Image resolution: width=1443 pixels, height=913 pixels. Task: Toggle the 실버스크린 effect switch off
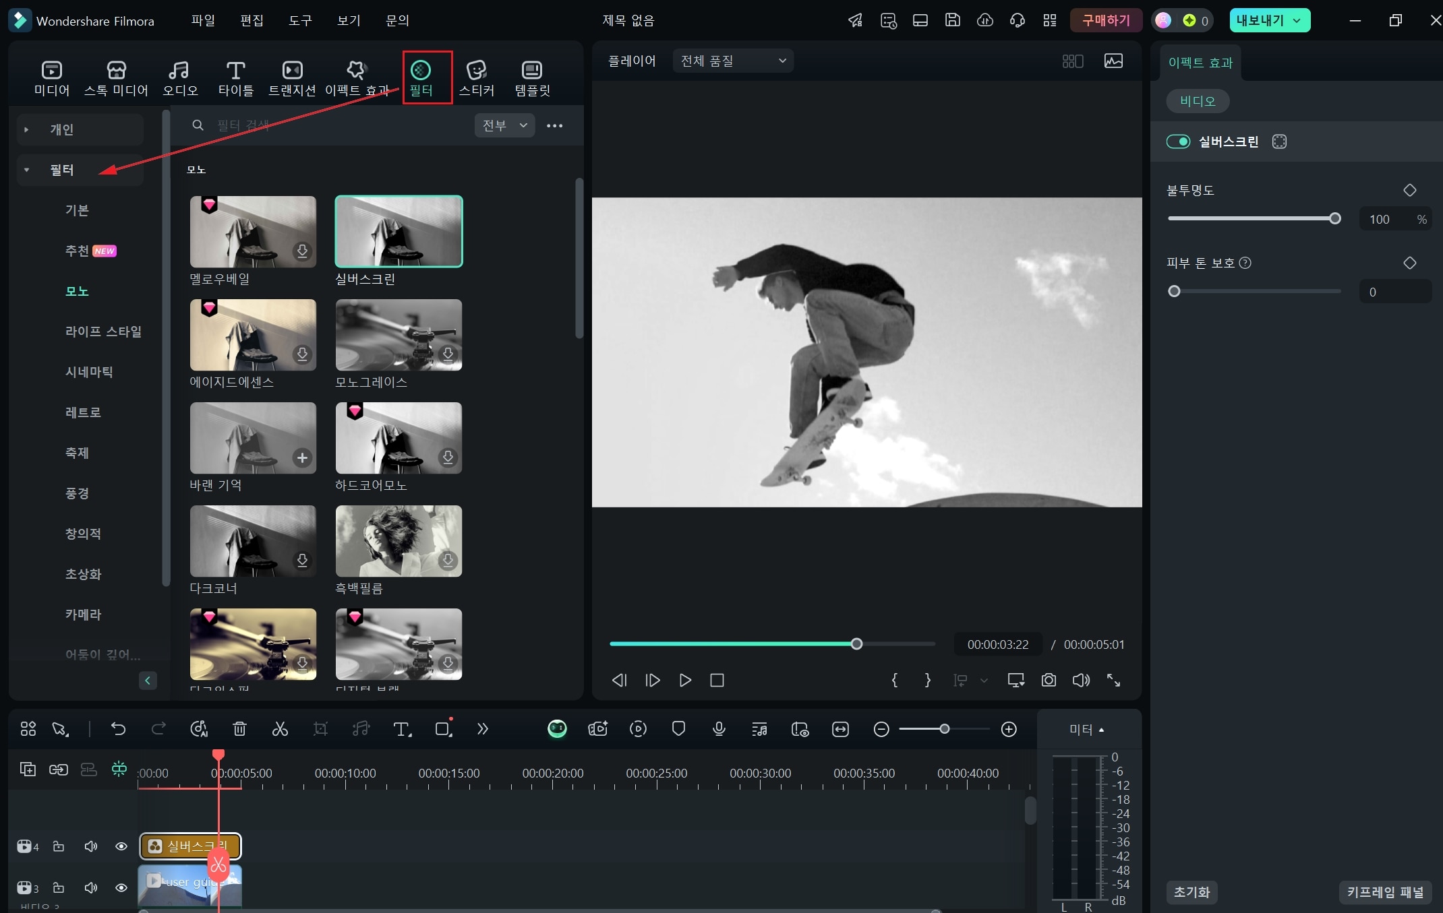click(1178, 141)
